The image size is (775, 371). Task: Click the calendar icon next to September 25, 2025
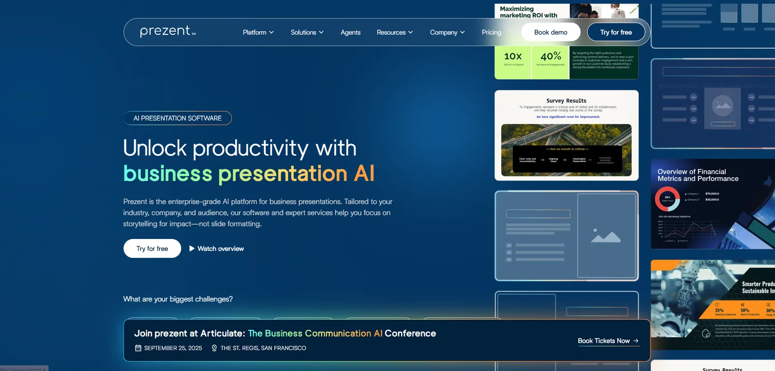pos(138,348)
